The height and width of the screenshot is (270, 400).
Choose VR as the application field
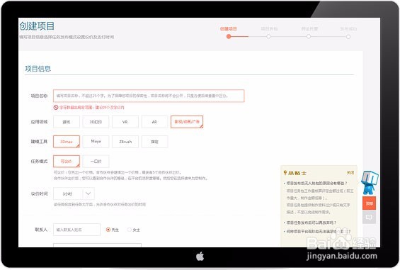pos(125,122)
